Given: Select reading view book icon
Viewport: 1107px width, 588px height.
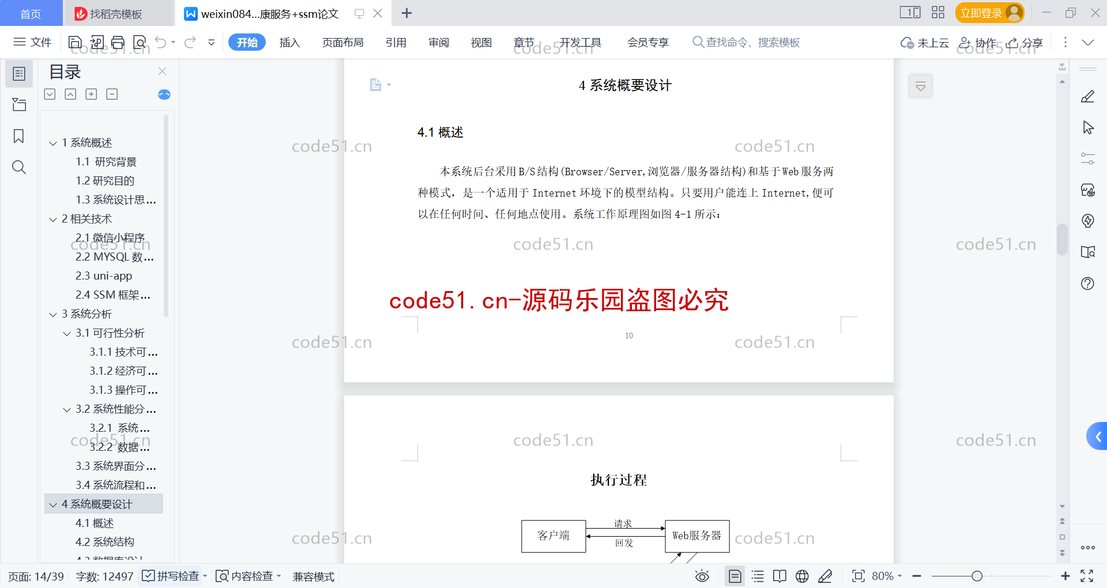Looking at the screenshot, I should coord(780,576).
